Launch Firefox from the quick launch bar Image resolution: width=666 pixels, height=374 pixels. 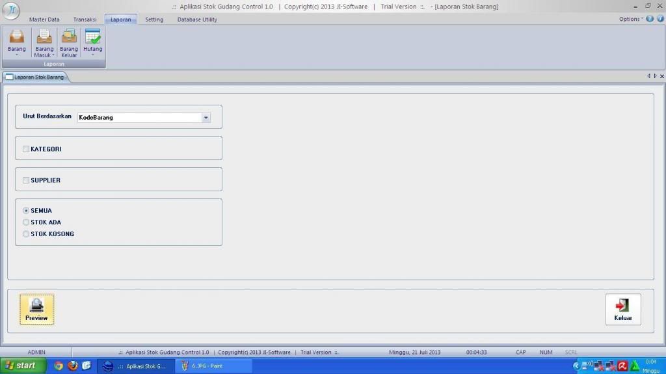pyautogui.click(x=73, y=366)
